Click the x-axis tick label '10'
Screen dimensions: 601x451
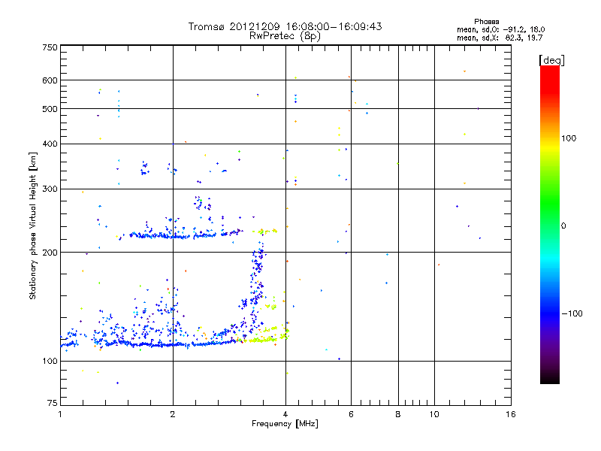tap(434, 414)
